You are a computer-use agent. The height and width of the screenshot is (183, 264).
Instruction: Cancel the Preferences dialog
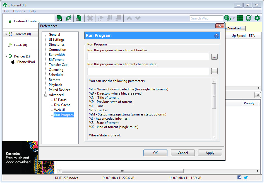[x=183, y=153]
